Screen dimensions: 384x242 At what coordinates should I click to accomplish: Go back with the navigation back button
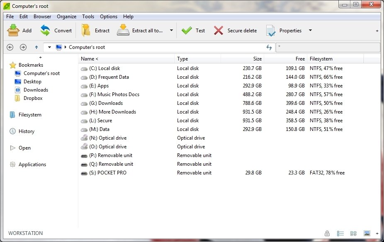click(x=10, y=47)
